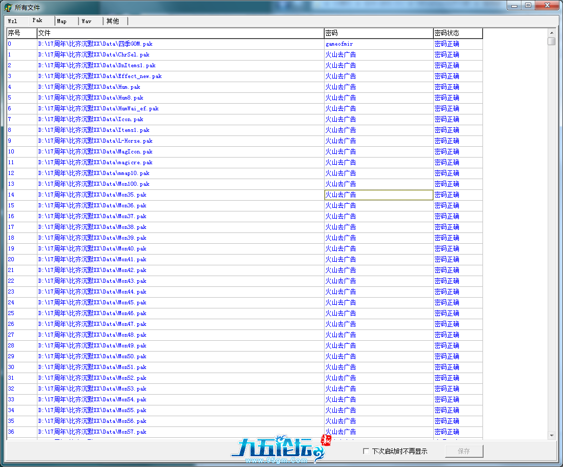Click the 密码状态 column header
The height and width of the screenshot is (467, 563).
click(x=458, y=33)
